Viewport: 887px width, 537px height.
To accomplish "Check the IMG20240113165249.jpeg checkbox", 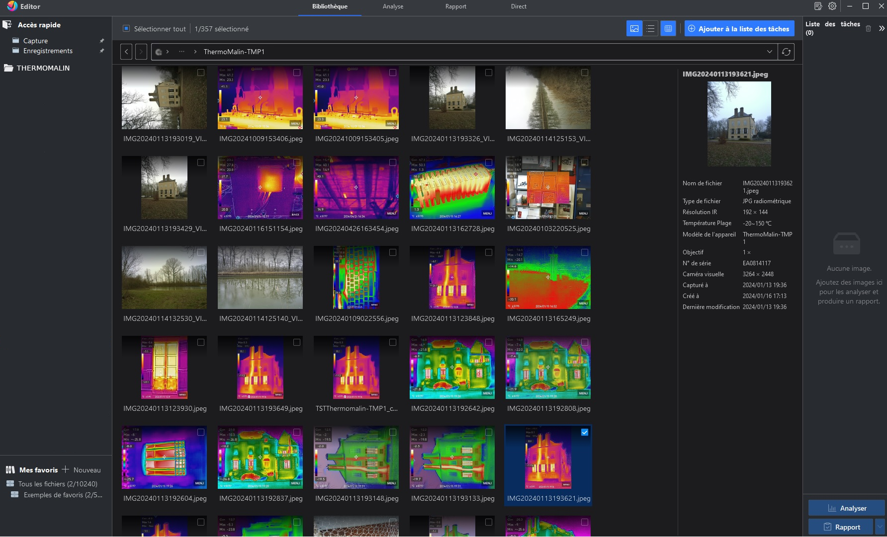I will 585,252.
